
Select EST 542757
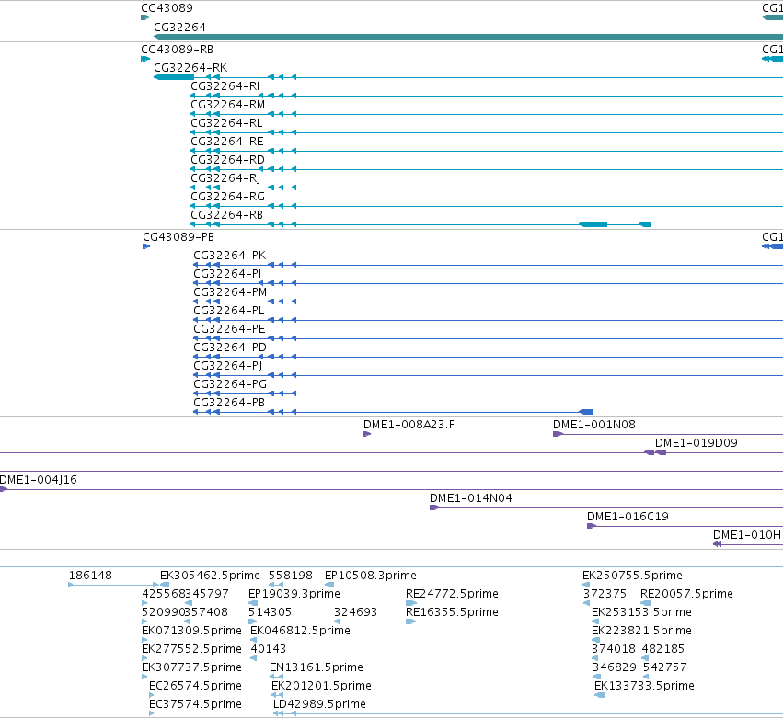pyautogui.click(x=664, y=667)
